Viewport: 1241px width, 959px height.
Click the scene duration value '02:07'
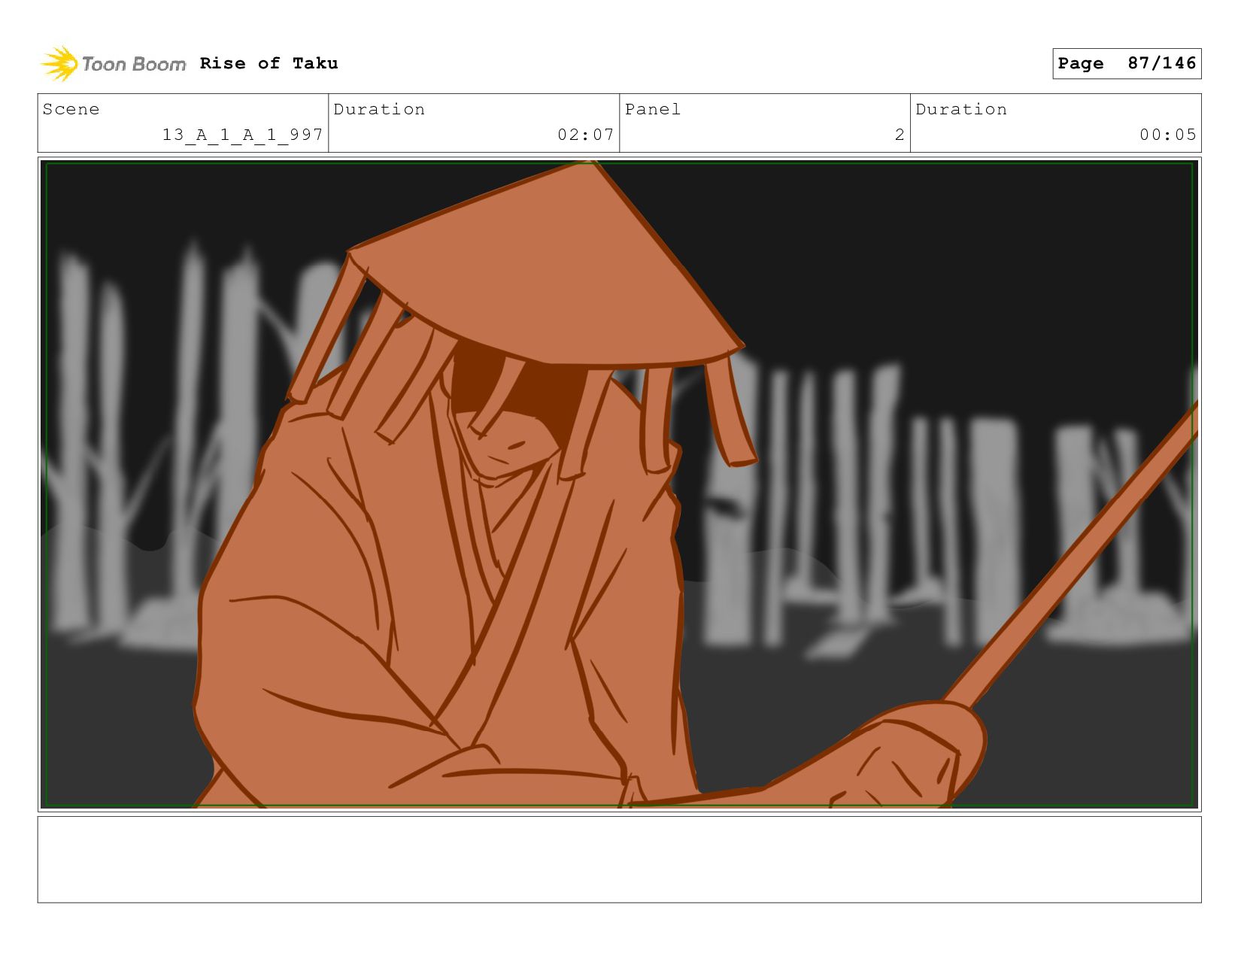pyautogui.click(x=586, y=135)
